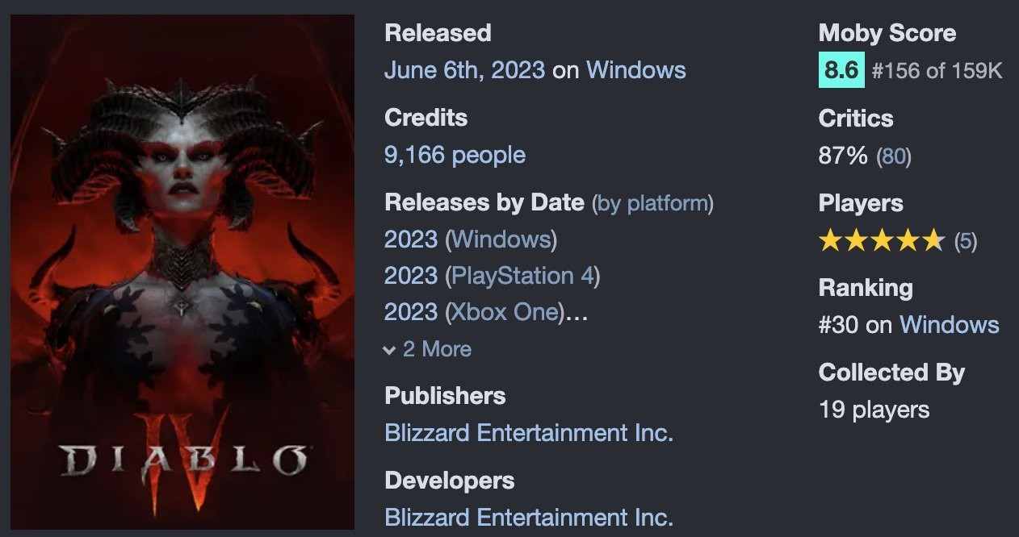Click the Xbox One ellipsis to show more
Viewport: 1019px width, 537px height.
coord(577,312)
